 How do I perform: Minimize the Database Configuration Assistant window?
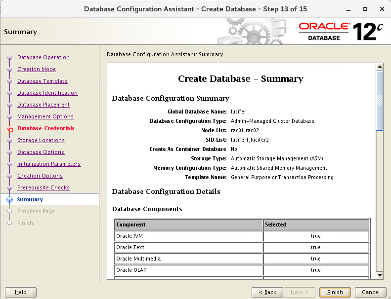tap(348, 9)
